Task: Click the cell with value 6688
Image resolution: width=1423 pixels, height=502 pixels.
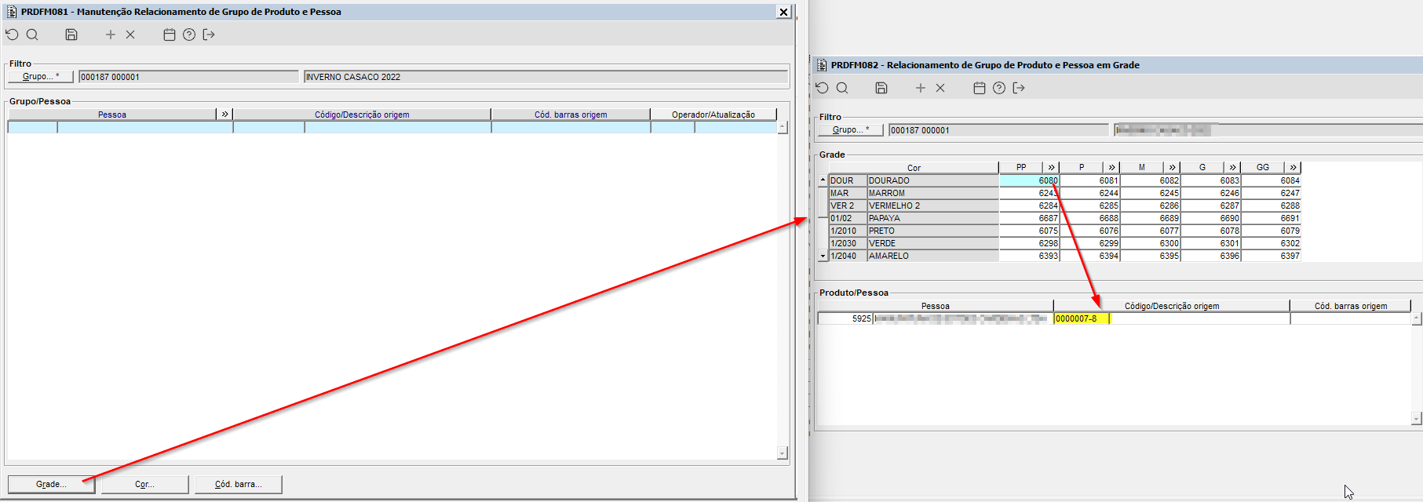Action: (1089, 218)
